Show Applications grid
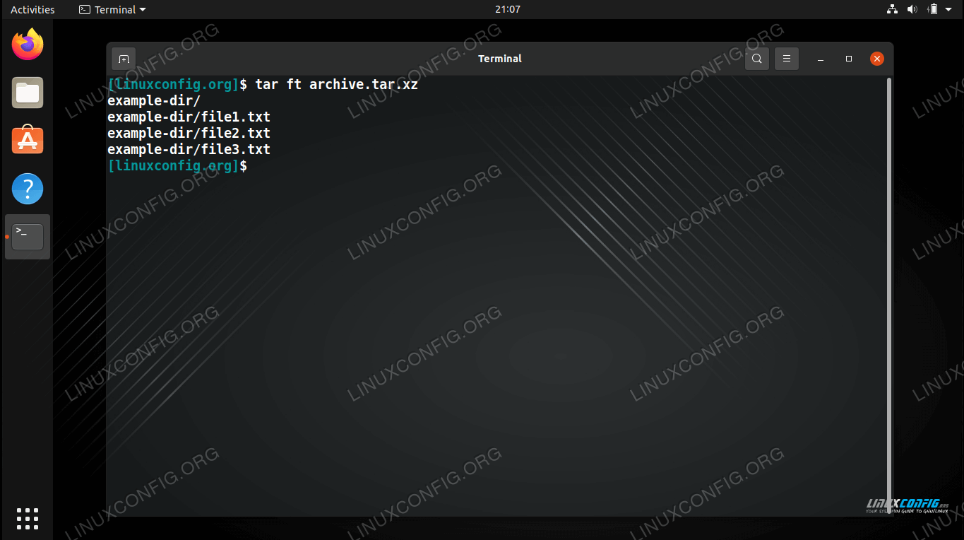The image size is (964, 540). click(28, 518)
